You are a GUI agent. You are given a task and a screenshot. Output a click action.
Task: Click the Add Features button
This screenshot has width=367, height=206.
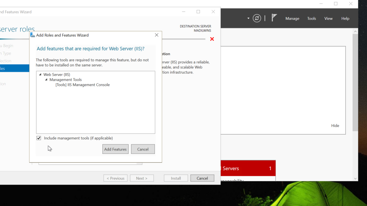click(115, 149)
